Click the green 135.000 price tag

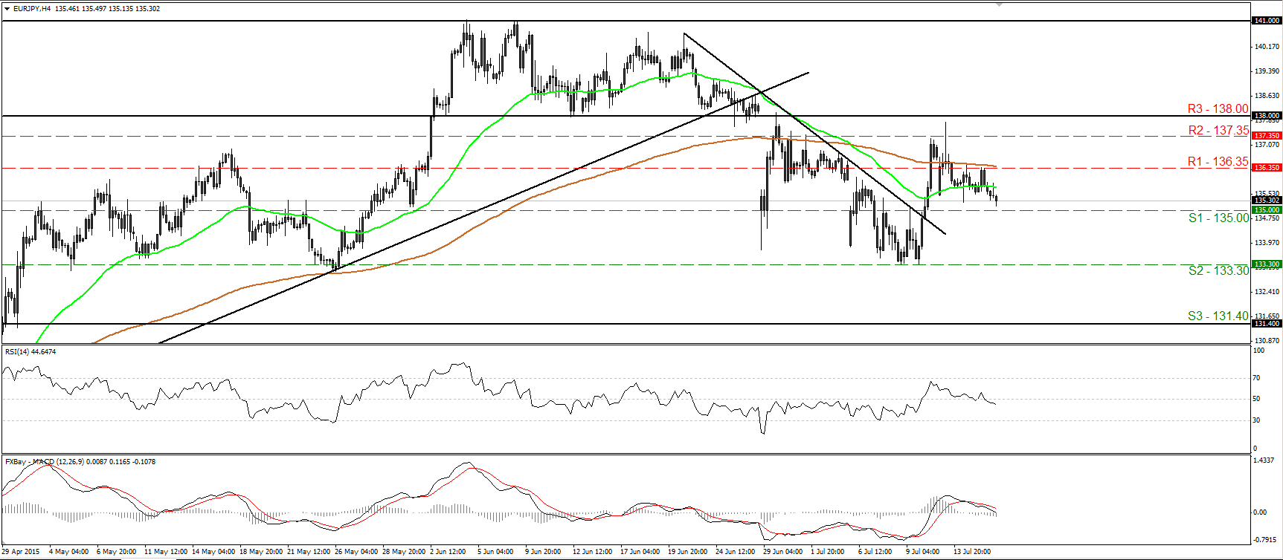(x=1267, y=210)
